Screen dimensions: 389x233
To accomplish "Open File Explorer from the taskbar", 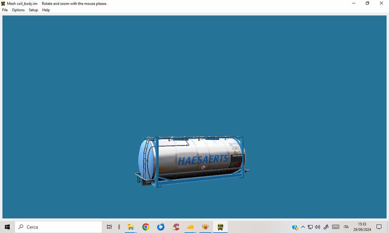I will (x=131, y=227).
